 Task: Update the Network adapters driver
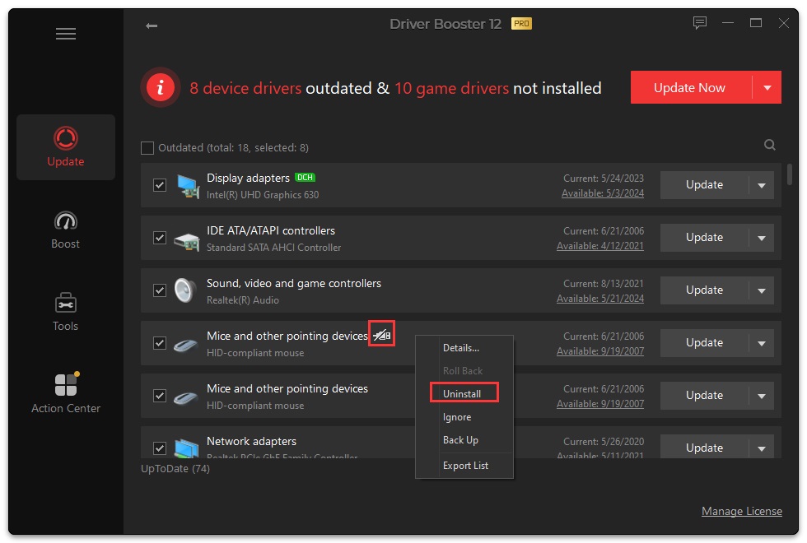tap(704, 448)
